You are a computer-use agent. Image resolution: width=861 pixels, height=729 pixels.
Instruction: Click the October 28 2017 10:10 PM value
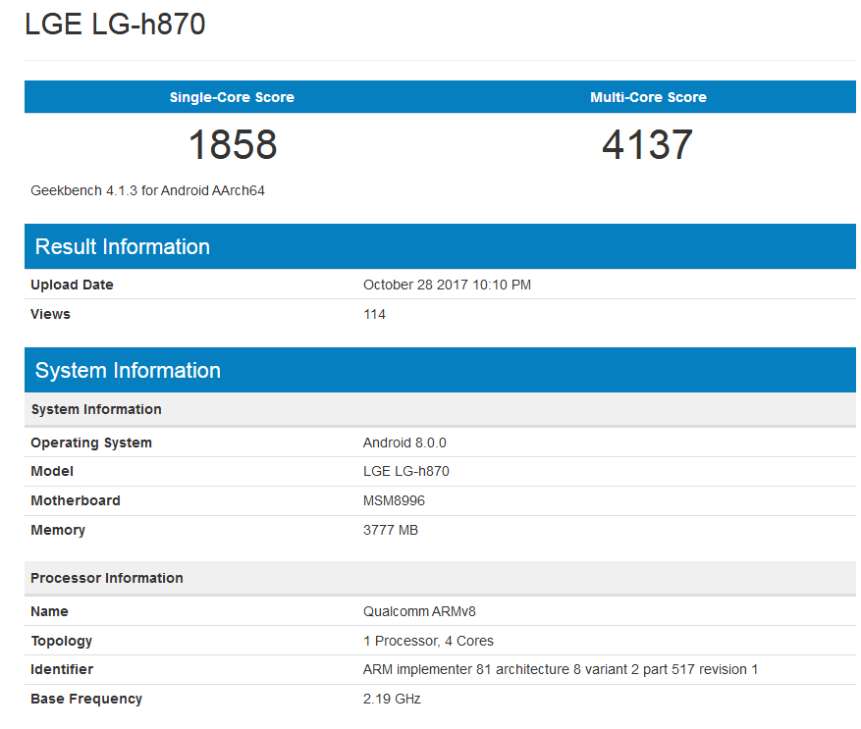(x=447, y=285)
